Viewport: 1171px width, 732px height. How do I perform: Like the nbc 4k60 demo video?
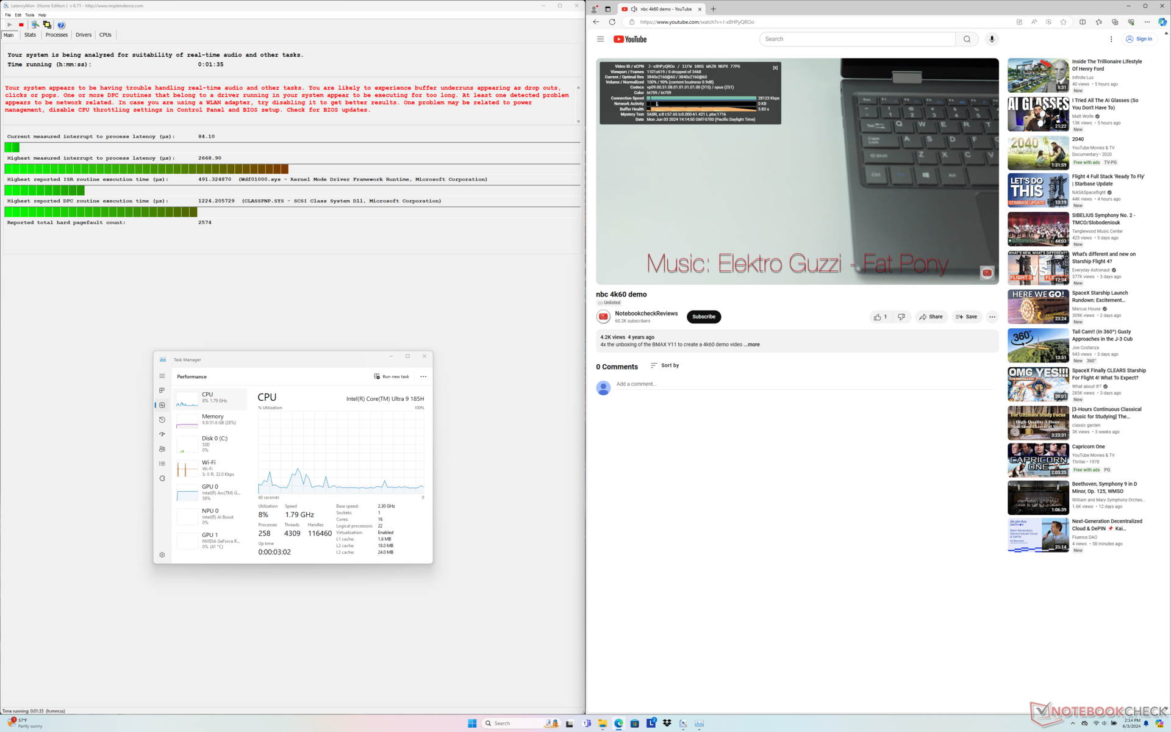point(878,317)
